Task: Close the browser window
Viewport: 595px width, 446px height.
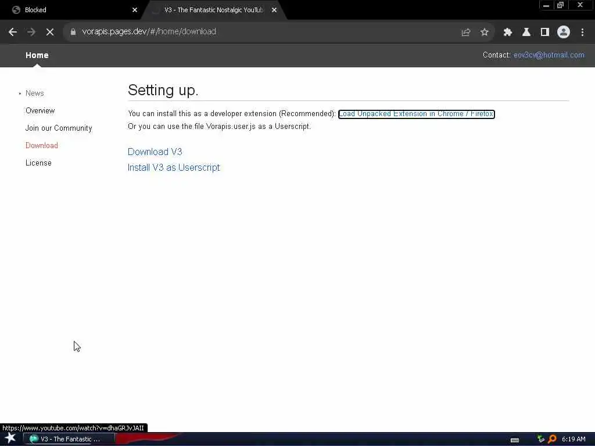Action: tap(580, 5)
